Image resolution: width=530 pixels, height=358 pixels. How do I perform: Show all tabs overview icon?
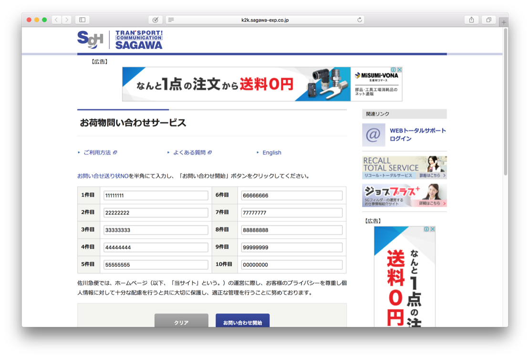488,20
